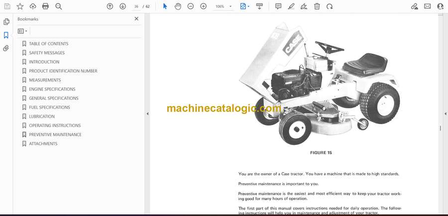This screenshot has height=216, width=448.
Task: Click the tractor figure image
Action: [320, 82]
